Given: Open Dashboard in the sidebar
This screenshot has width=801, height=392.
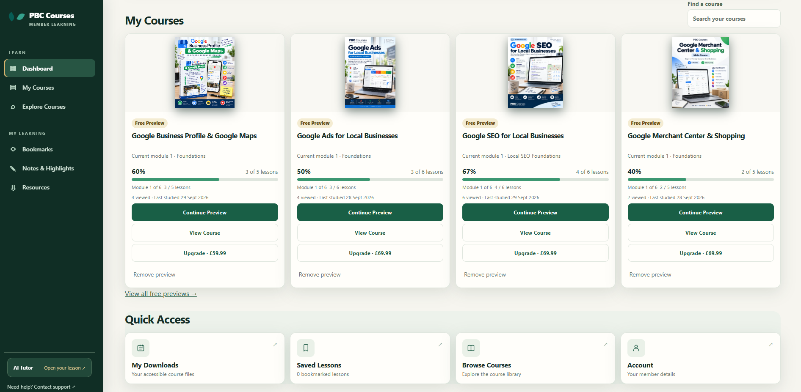Looking at the screenshot, I should pyautogui.click(x=50, y=68).
